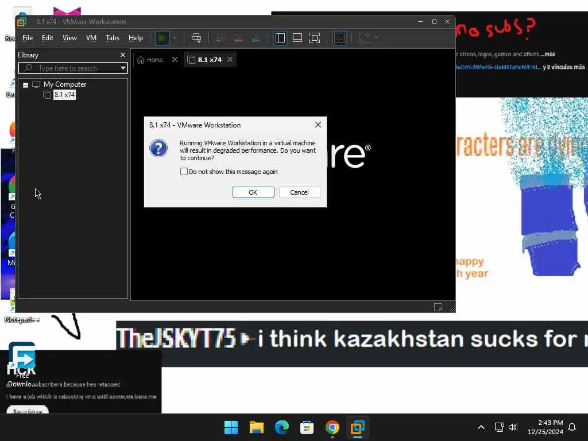Close the degraded performance dialog
Viewport: 588px width, 441px height.
point(318,125)
